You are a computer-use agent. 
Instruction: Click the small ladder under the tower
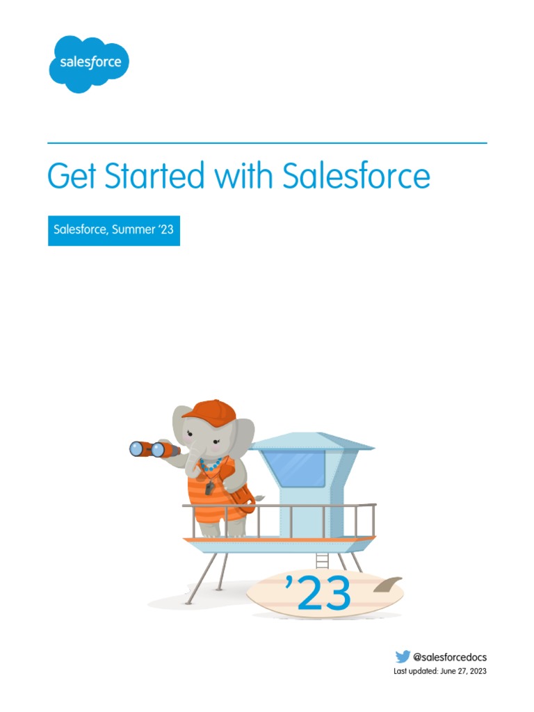click(321, 560)
